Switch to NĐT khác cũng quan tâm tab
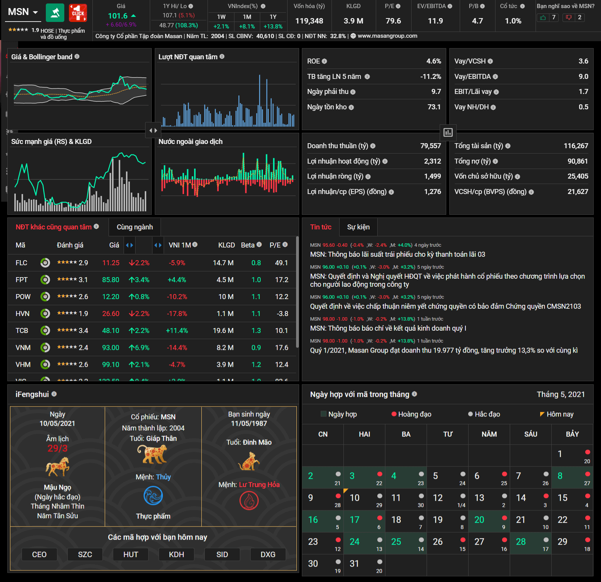This screenshot has height=582, width=601. pyautogui.click(x=57, y=227)
